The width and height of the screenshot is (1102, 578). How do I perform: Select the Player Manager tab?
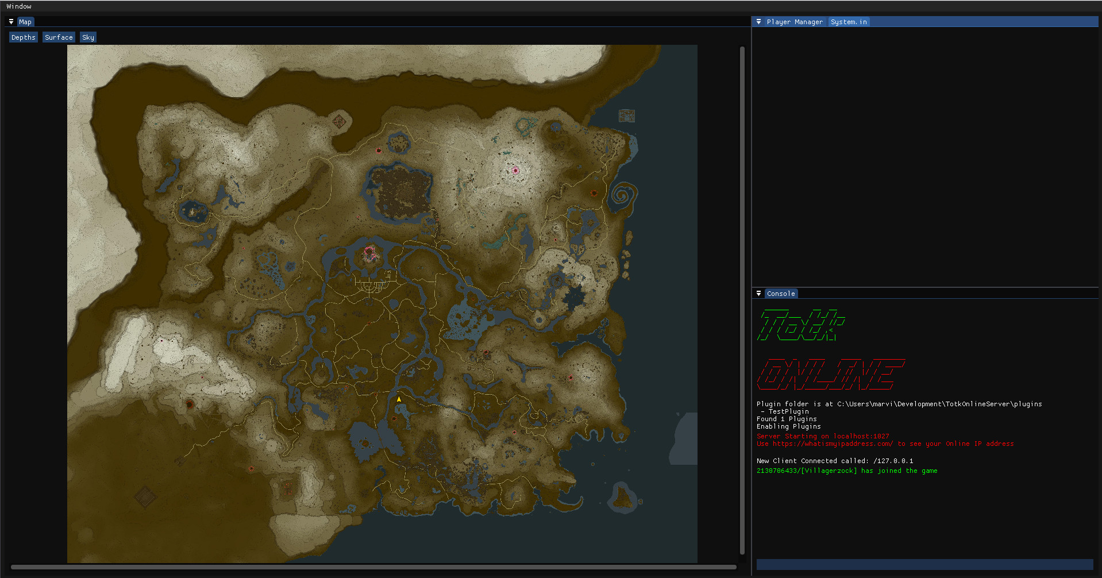point(795,21)
